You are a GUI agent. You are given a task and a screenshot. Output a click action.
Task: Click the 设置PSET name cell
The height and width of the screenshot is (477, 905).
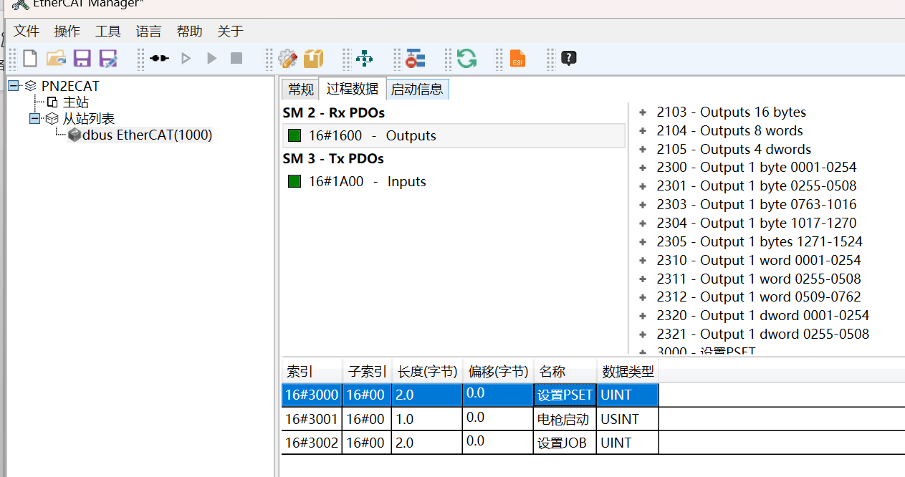point(565,395)
